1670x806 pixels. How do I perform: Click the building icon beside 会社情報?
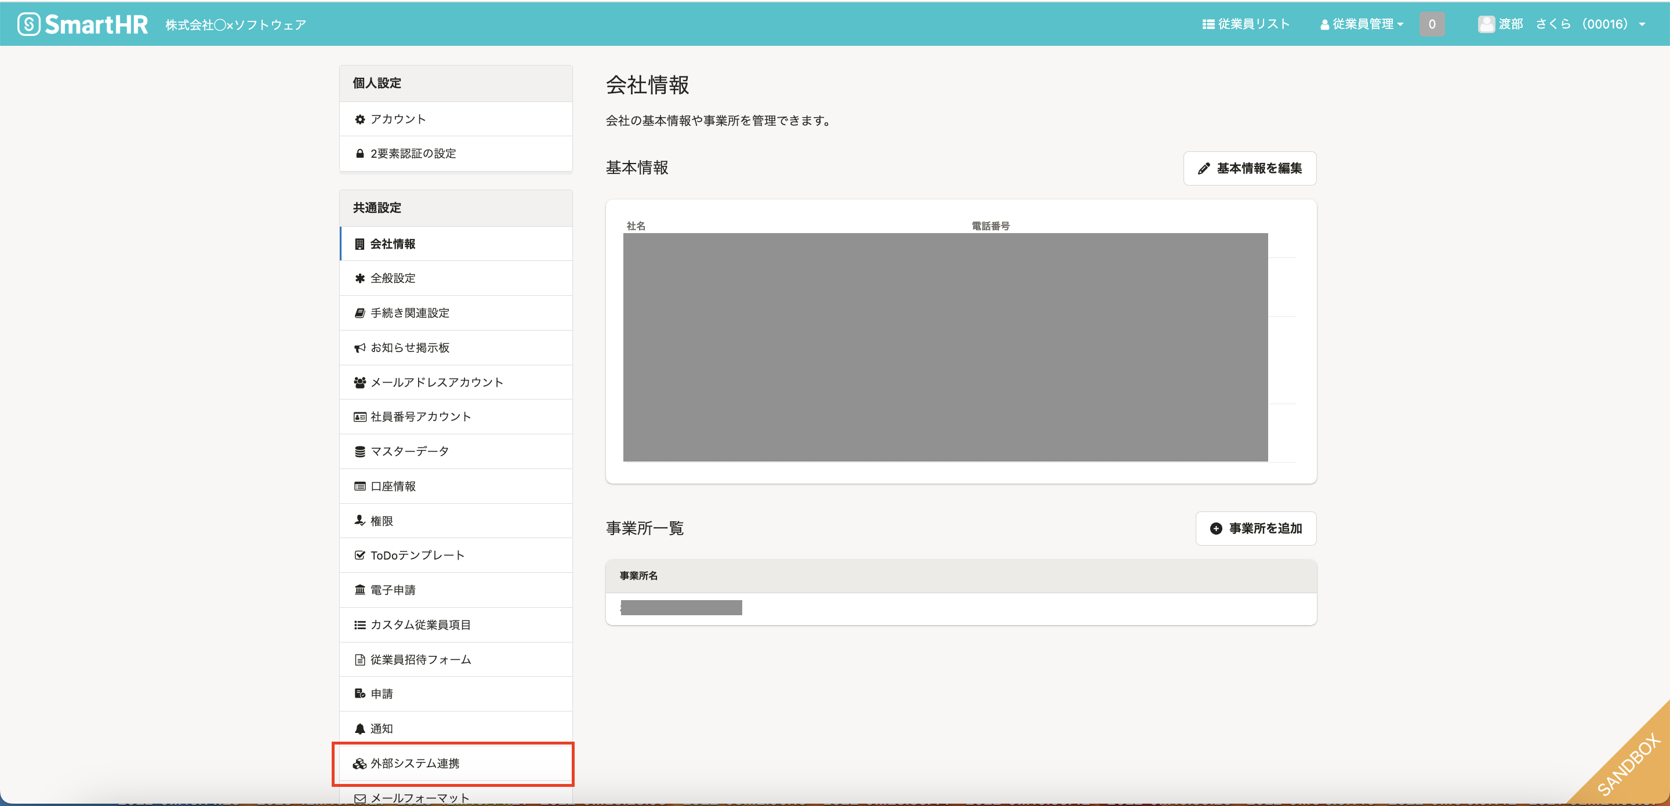point(360,245)
